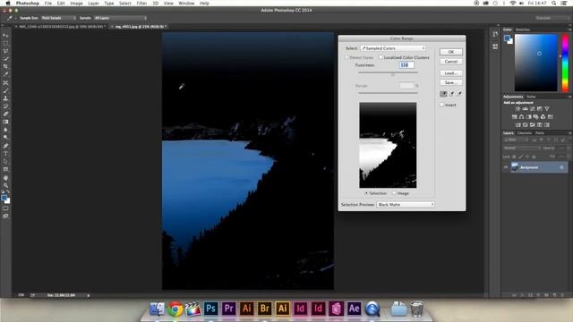The width and height of the screenshot is (573, 322).
Task: Select the Quick Selection tool
Action: pyautogui.click(x=5, y=58)
